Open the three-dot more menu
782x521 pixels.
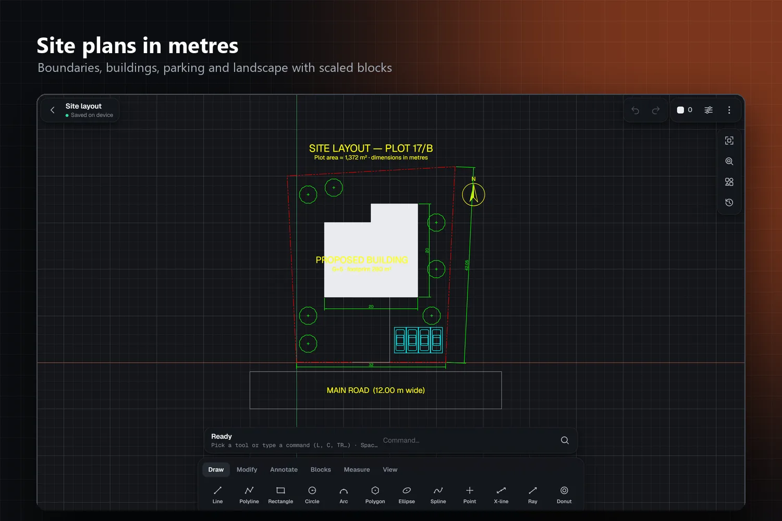(729, 110)
